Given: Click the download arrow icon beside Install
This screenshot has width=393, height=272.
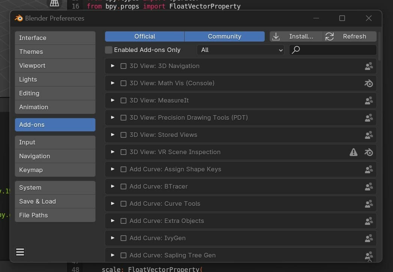Looking at the screenshot, I should coord(276,36).
